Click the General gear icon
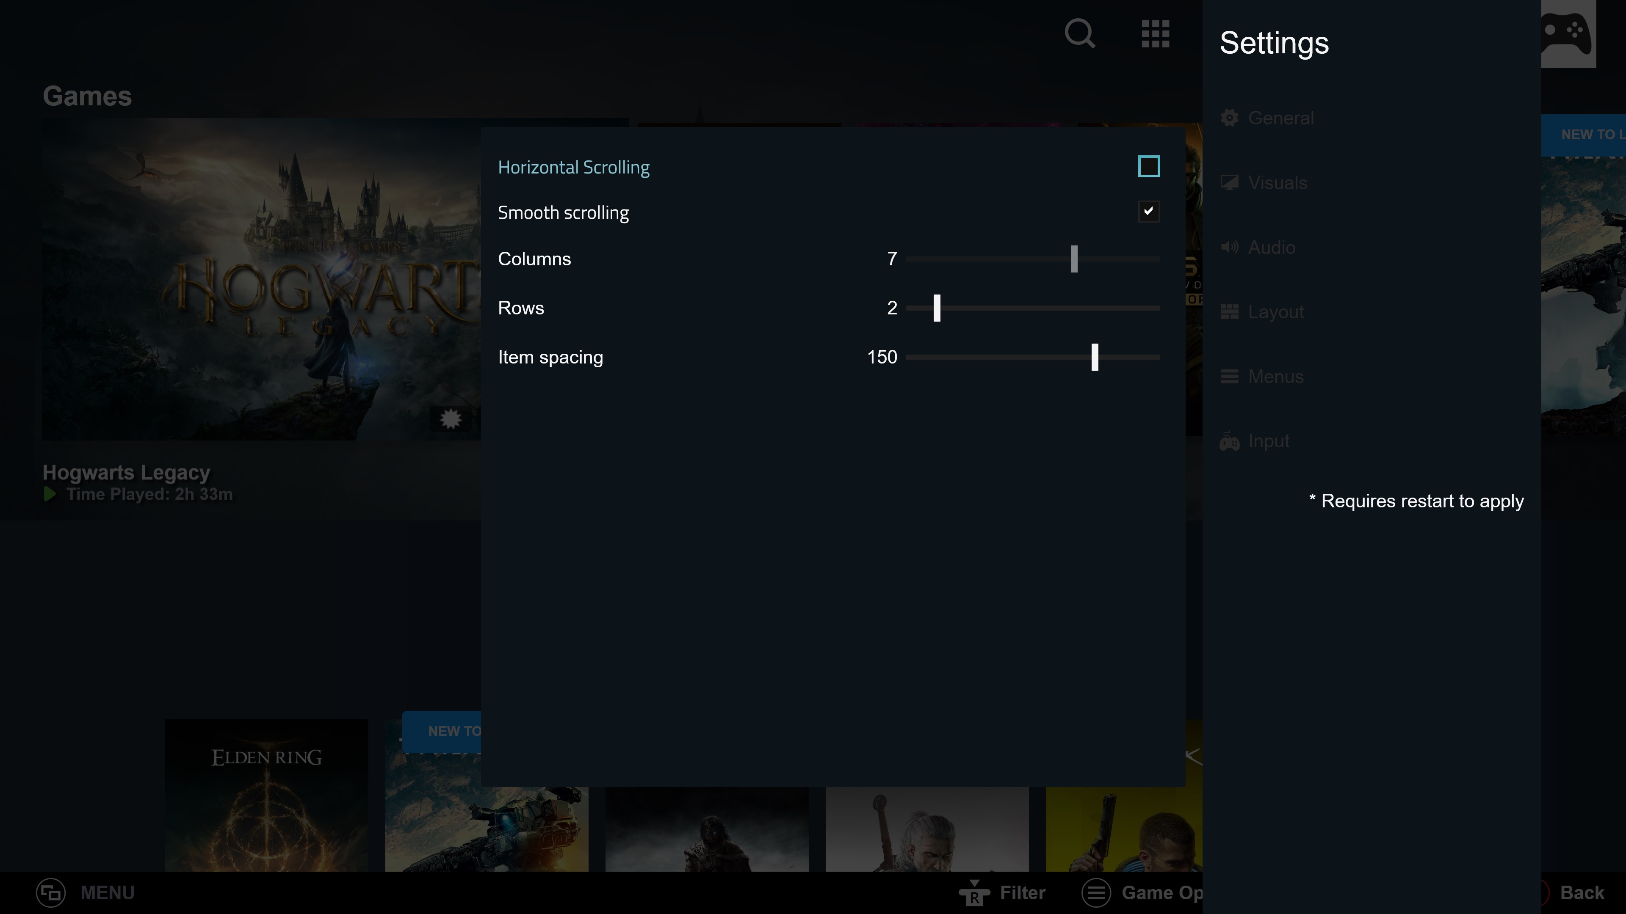This screenshot has width=1626, height=914. point(1229,118)
